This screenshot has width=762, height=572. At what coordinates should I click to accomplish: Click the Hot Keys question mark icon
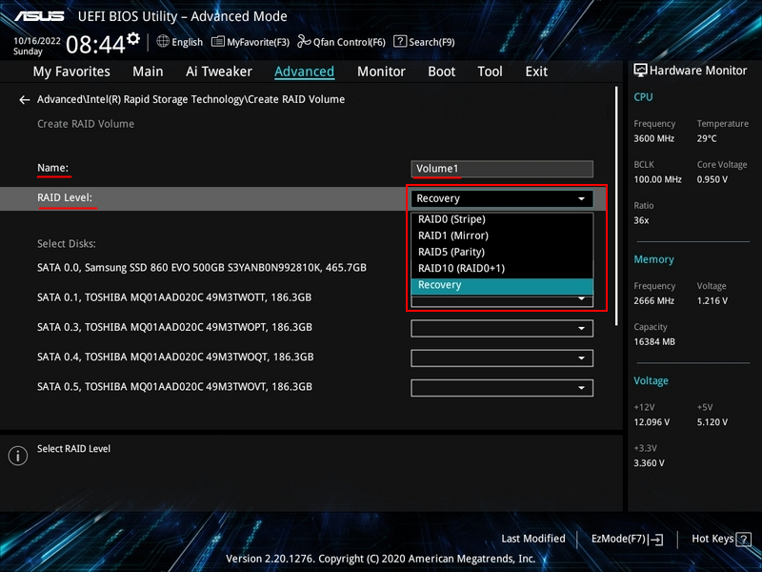tap(744, 539)
